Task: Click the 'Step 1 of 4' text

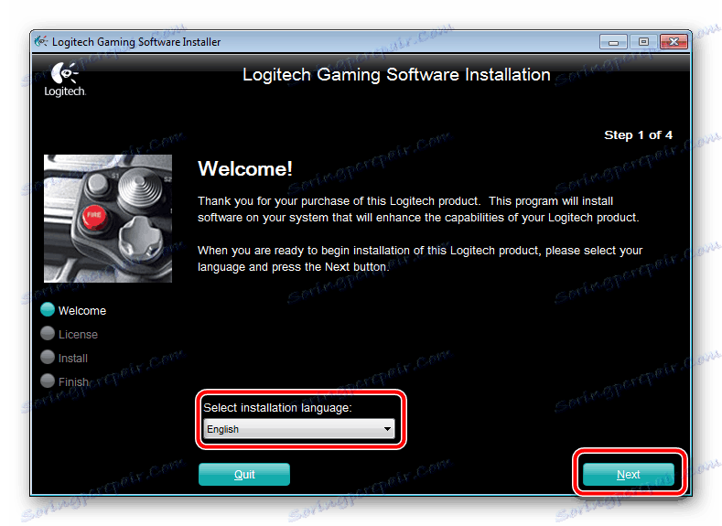Action: (x=638, y=134)
